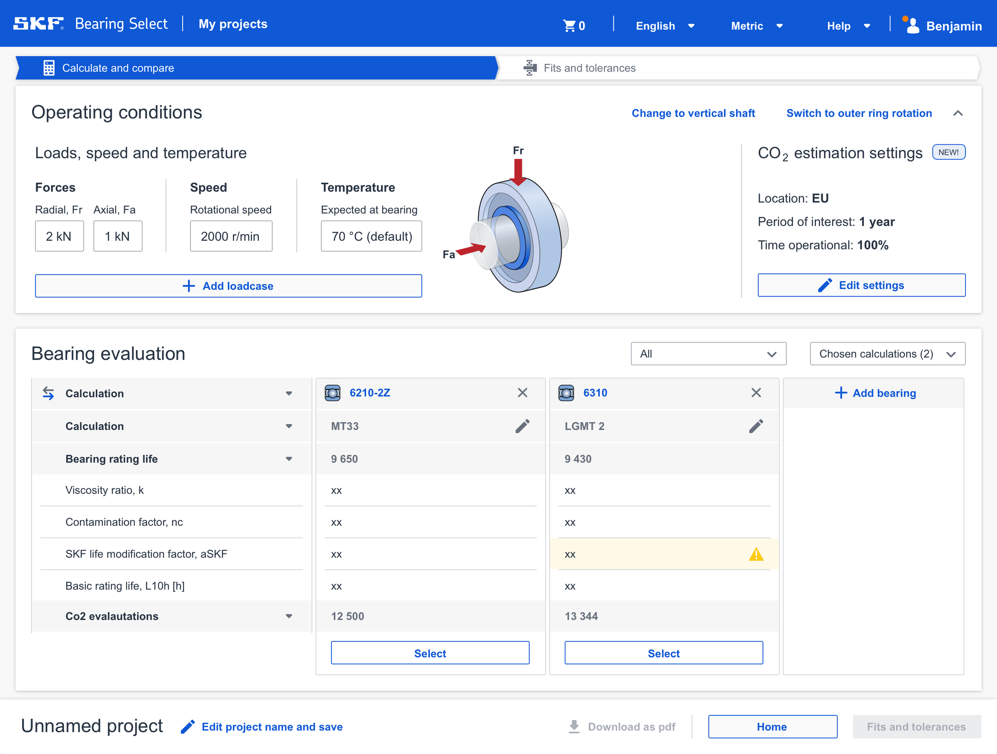Switch to Fits and tolerances tab
The image size is (997, 754).
coord(589,68)
